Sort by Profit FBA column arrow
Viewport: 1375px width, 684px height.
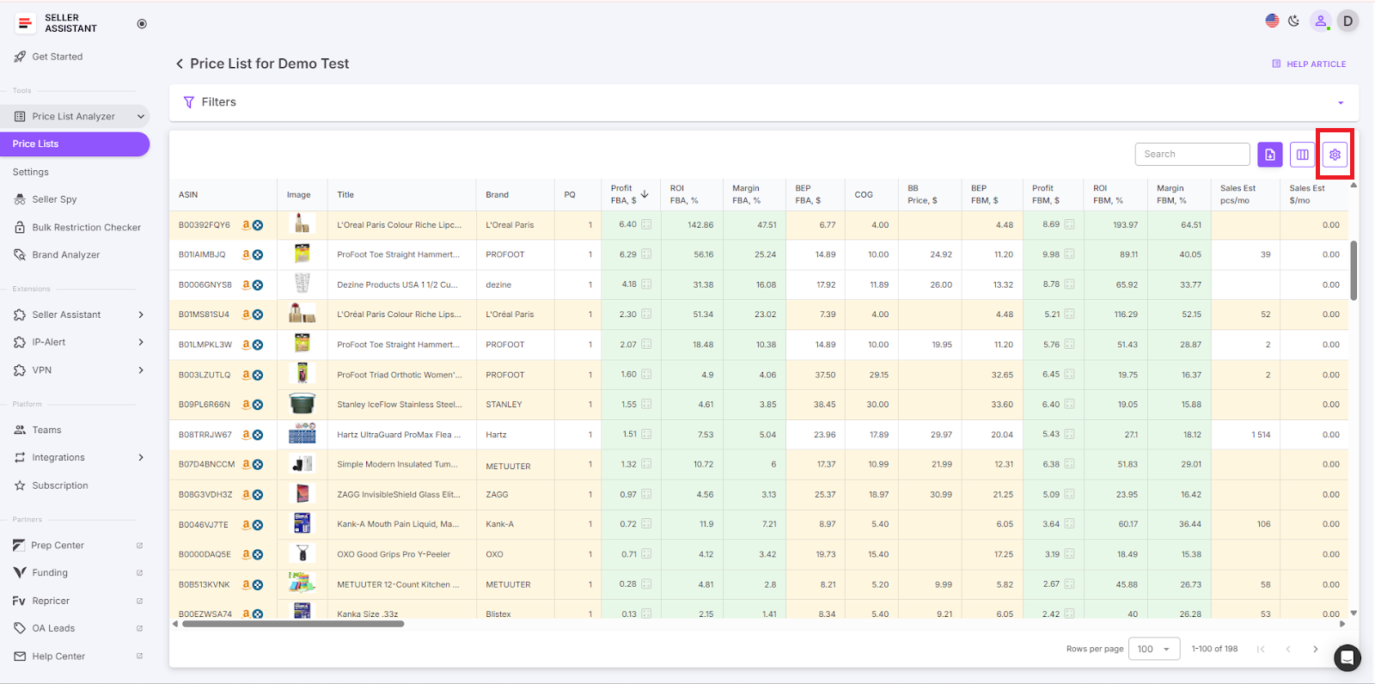tap(645, 194)
